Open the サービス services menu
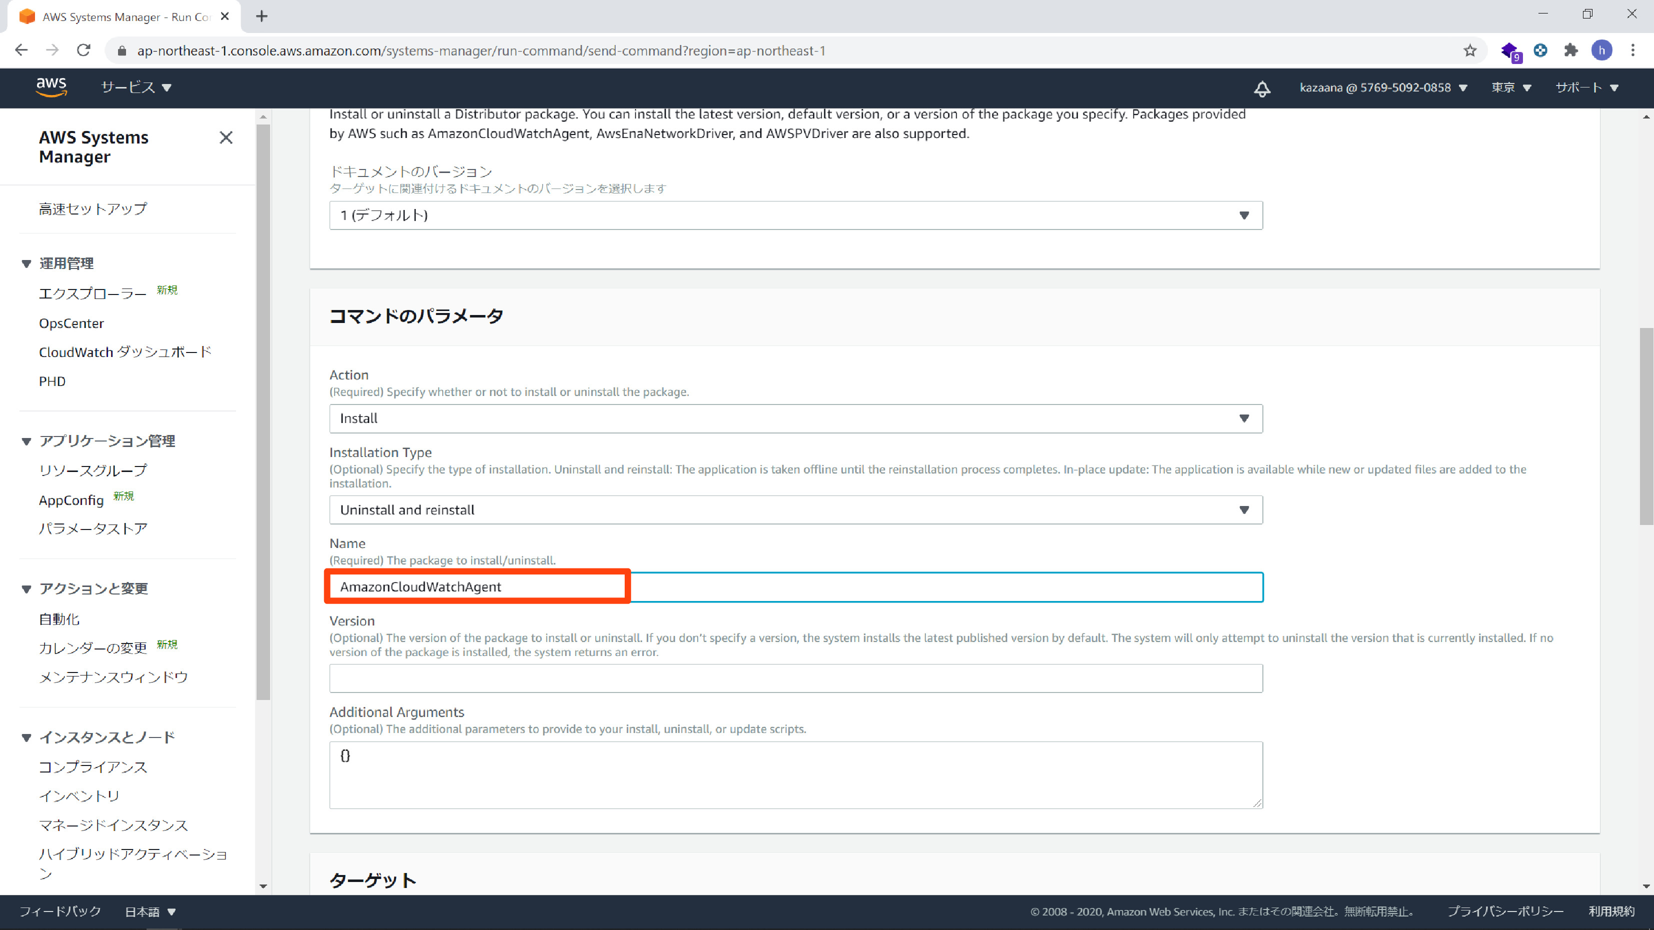The image size is (1654, 930). pos(136,87)
